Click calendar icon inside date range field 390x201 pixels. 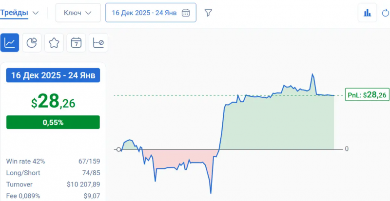[x=186, y=13]
